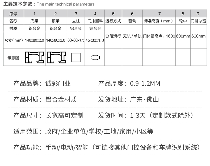Click the '材质' row label
This screenshot has width=210, height=166.
click(13, 29)
